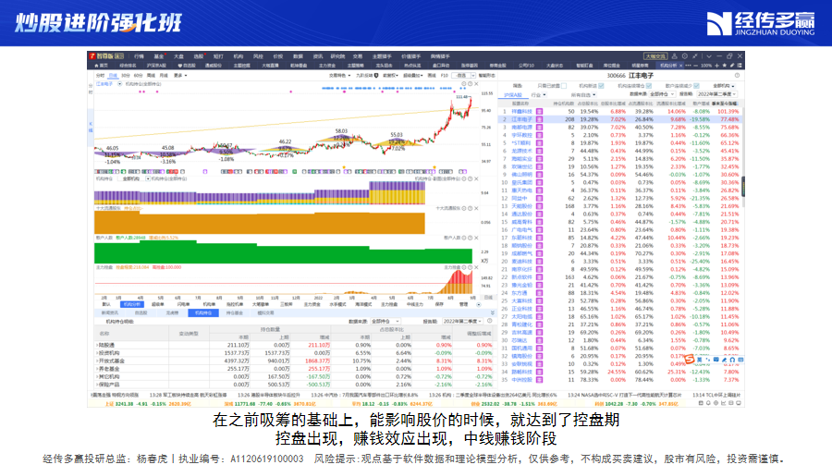This screenshot has height=465, width=832.
Task: Open the settings gear in title bar
Action: tap(684, 55)
